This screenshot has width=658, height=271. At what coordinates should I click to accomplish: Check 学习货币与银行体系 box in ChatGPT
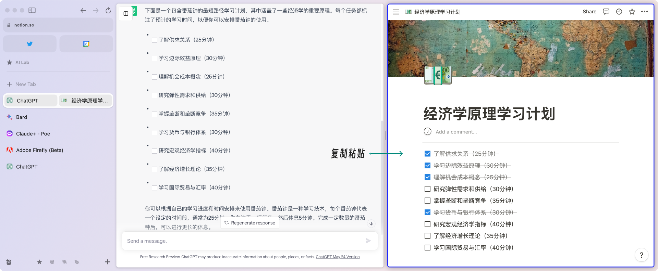coord(155,132)
